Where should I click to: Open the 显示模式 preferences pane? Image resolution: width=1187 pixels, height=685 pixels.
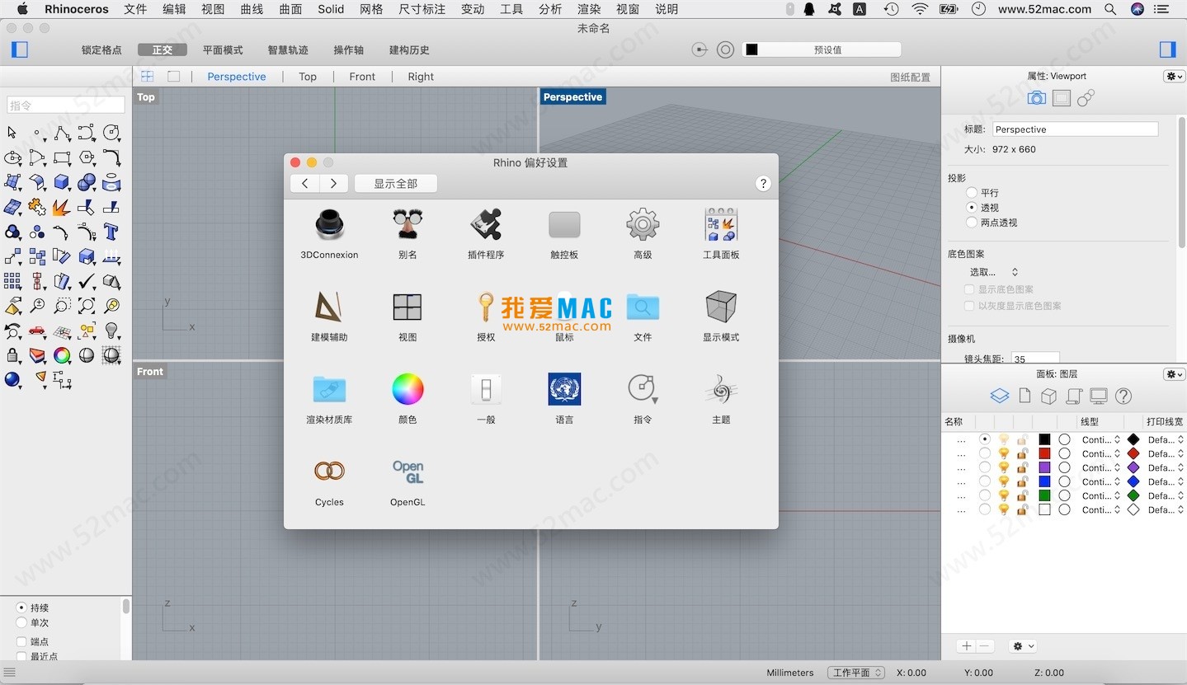click(x=721, y=316)
